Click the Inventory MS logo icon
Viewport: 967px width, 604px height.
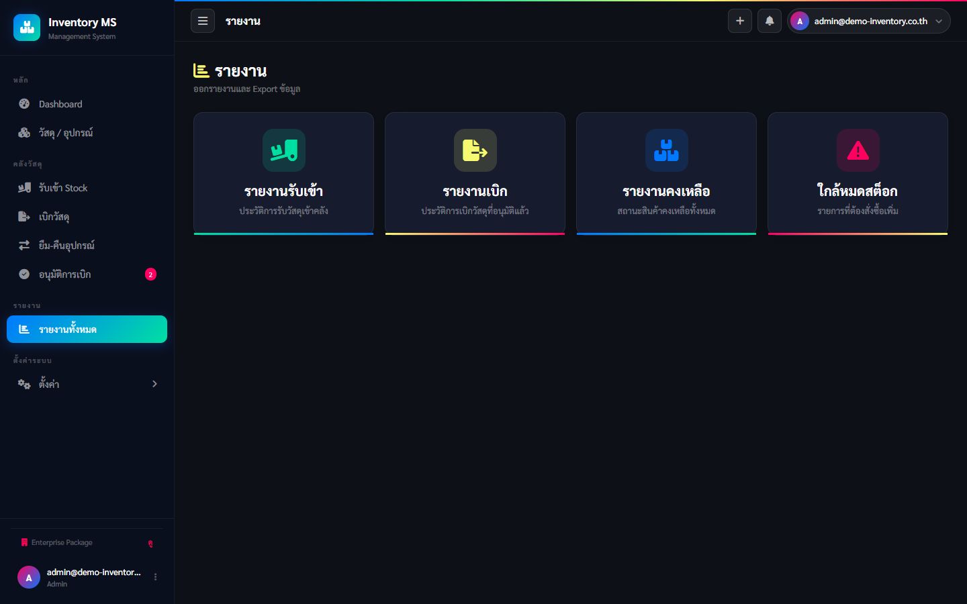[x=27, y=28]
